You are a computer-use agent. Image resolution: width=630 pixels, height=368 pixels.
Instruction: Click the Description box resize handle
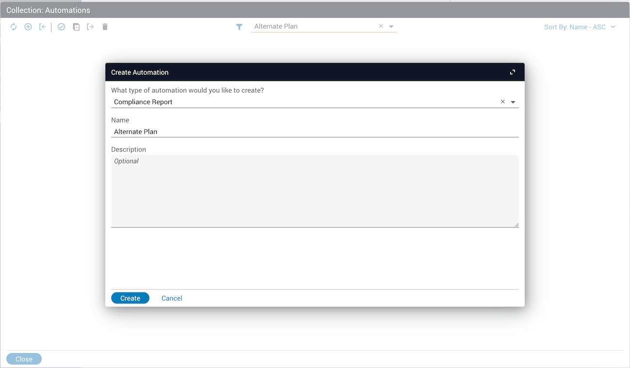tap(516, 225)
